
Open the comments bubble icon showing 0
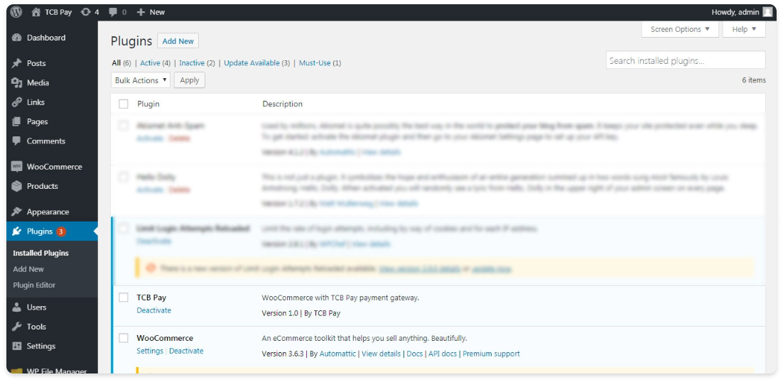click(114, 12)
